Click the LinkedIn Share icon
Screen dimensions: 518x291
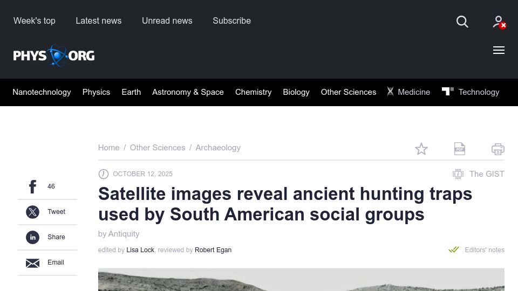33,237
